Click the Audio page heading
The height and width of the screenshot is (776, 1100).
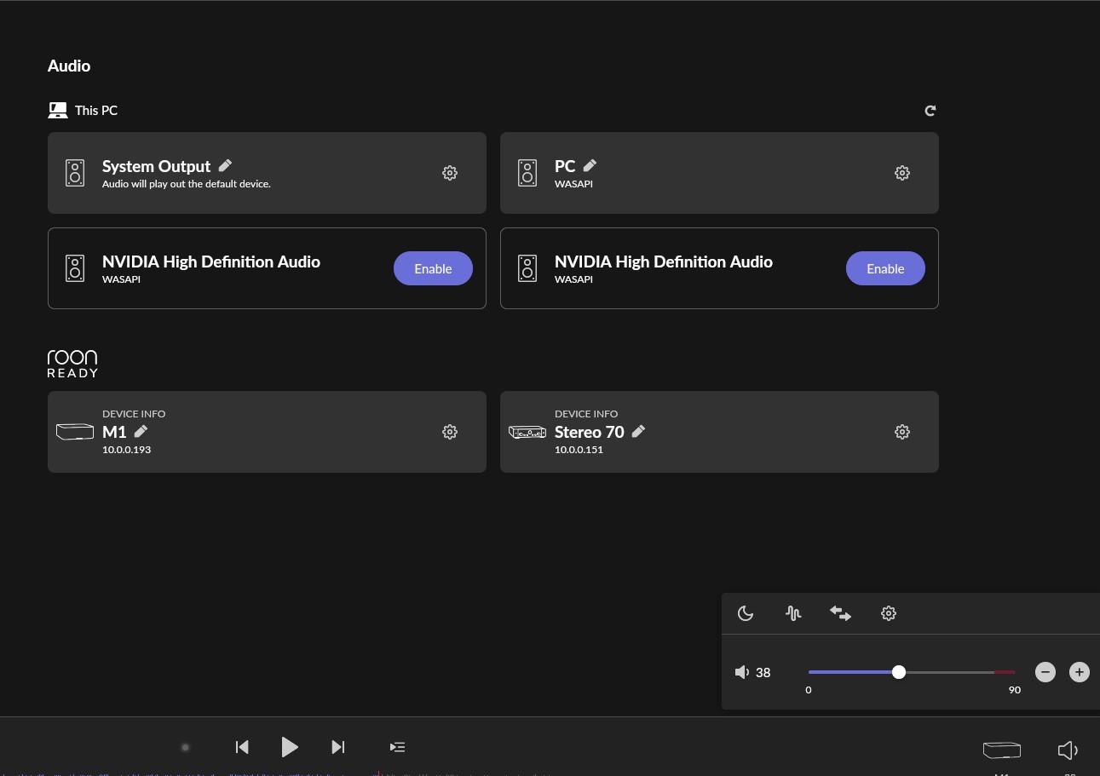point(69,66)
